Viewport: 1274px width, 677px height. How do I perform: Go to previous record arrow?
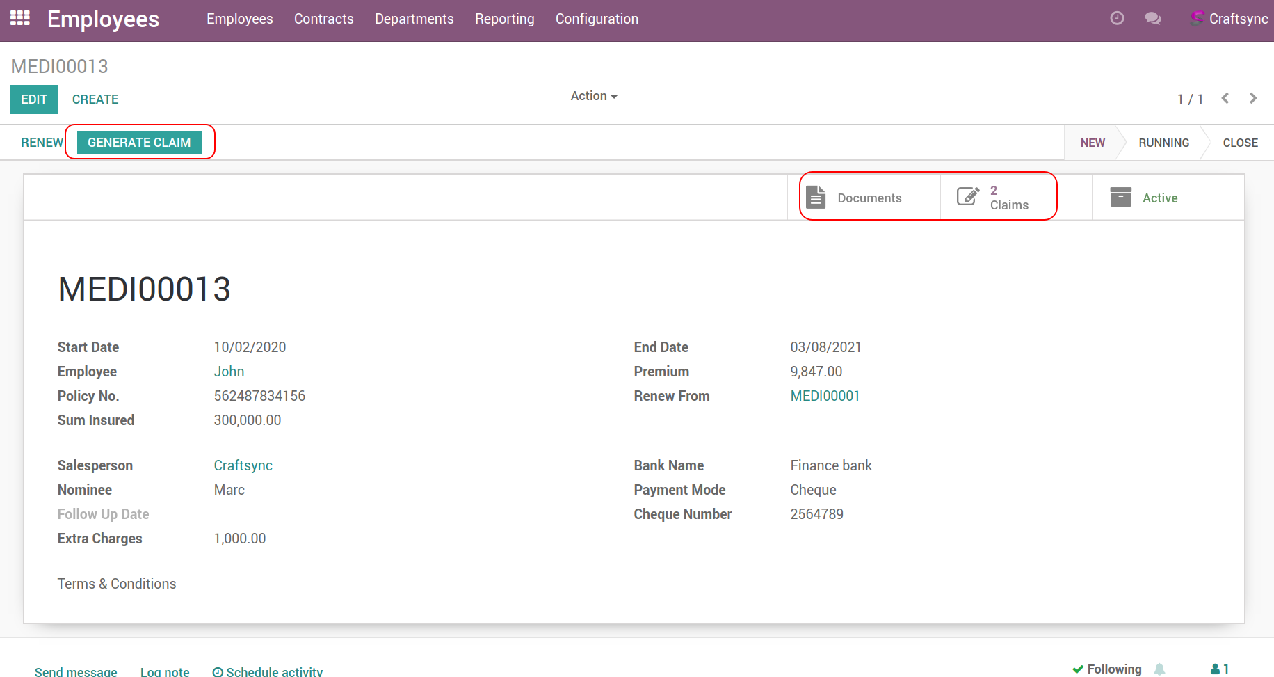(1225, 99)
